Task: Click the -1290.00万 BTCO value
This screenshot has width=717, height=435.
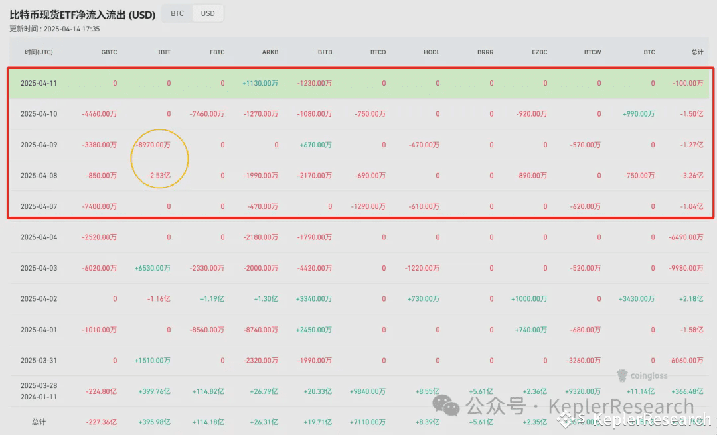Action: 368,206
